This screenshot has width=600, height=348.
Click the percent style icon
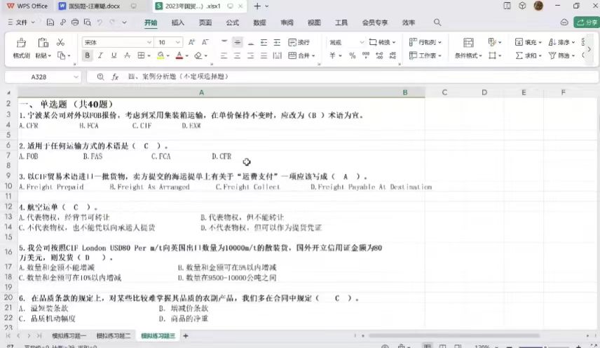point(353,55)
